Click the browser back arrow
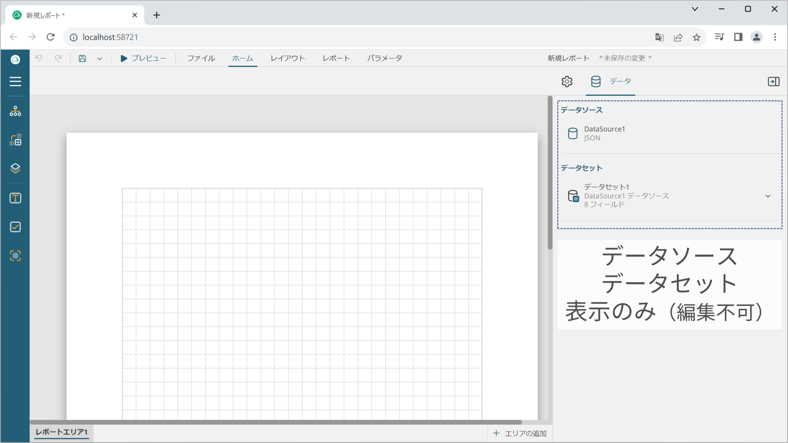This screenshot has width=788, height=443. tap(14, 37)
